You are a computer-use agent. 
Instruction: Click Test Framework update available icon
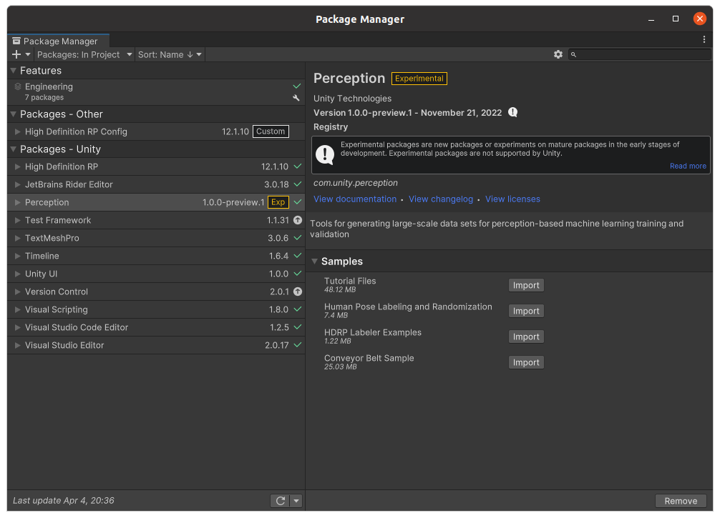(x=298, y=220)
